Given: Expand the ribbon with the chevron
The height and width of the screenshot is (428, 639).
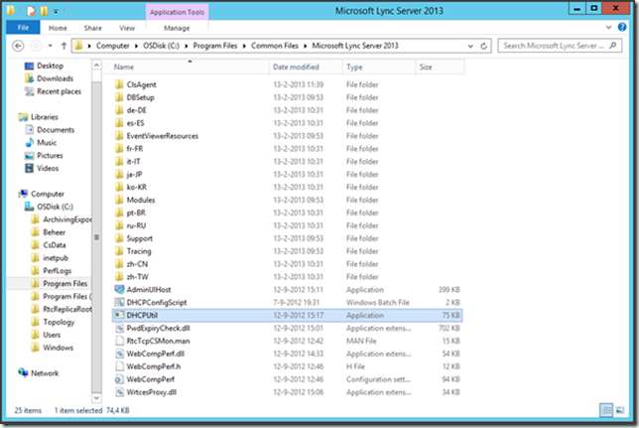Looking at the screenshot, I should coord(608,28).
